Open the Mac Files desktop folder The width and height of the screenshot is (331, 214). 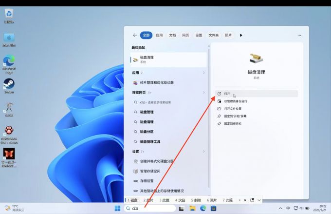[x=9, y=39]
